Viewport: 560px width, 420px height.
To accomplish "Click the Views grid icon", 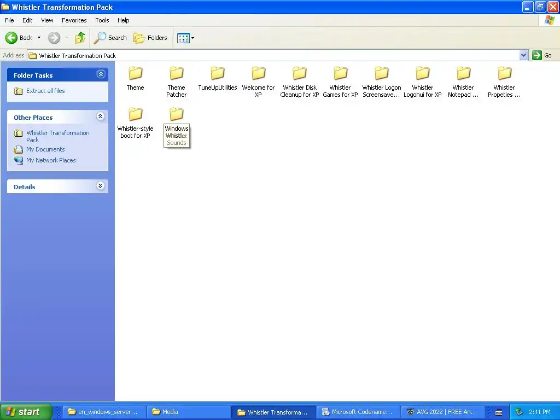I will [183, 38].
